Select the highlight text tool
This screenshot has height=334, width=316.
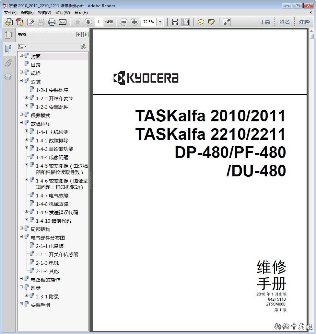[212, 22]
